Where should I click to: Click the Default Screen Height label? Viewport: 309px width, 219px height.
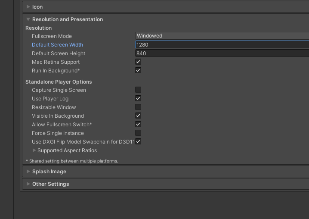click(x=59, y=53)
